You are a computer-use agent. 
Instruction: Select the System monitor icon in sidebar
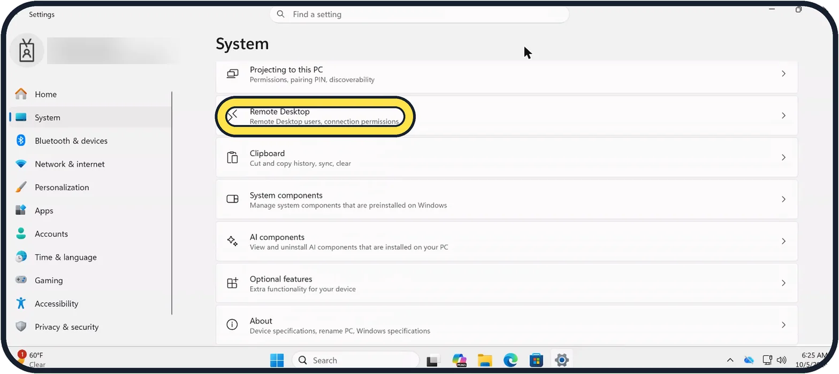pos(21,118)
